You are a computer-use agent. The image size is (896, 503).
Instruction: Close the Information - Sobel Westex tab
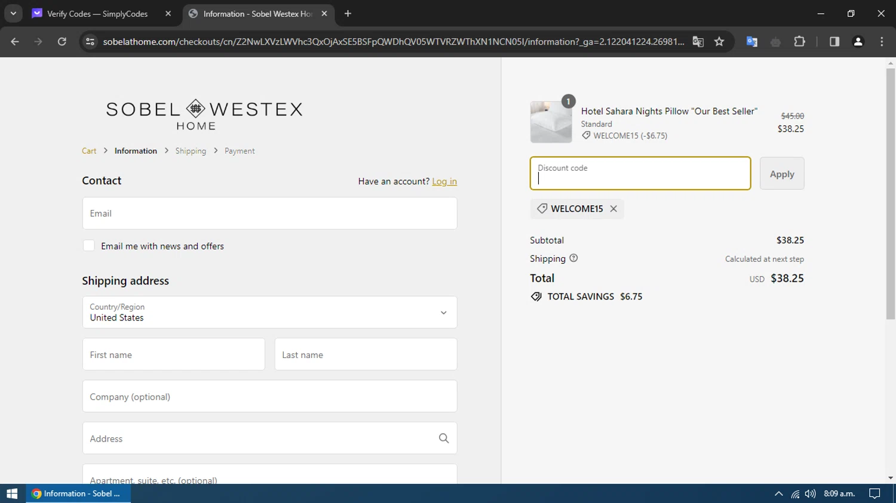324,14
